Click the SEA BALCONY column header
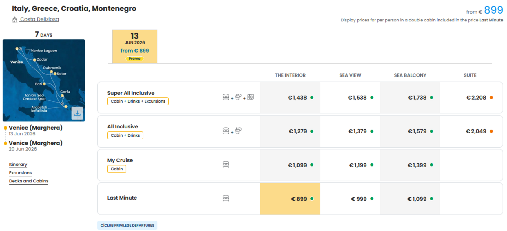Image resolution: width=507 pixels, height=231 pixels. (410, 75)
